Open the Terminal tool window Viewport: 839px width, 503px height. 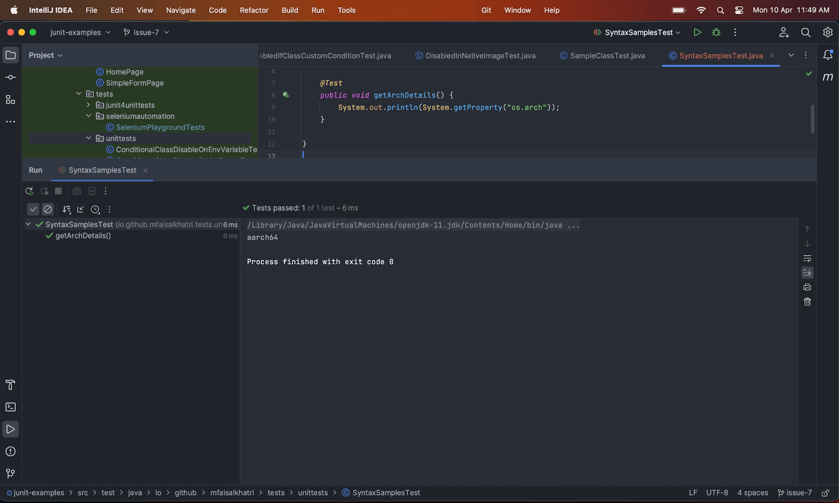point(10,407)
